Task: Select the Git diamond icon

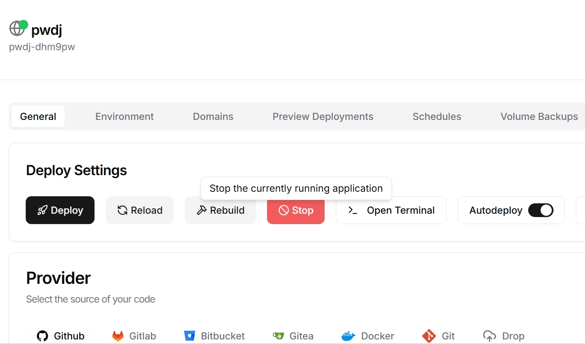Action: tap(429, 336)
